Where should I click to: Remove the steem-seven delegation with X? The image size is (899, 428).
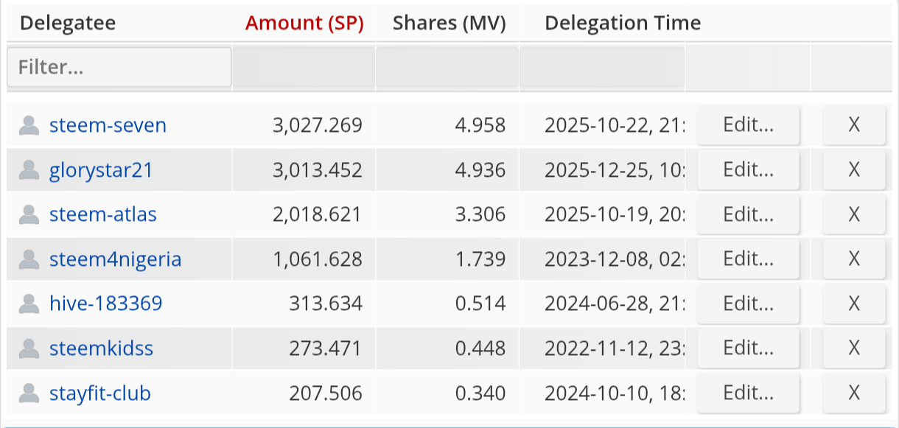pyautogui.click(x=854, y=125)
